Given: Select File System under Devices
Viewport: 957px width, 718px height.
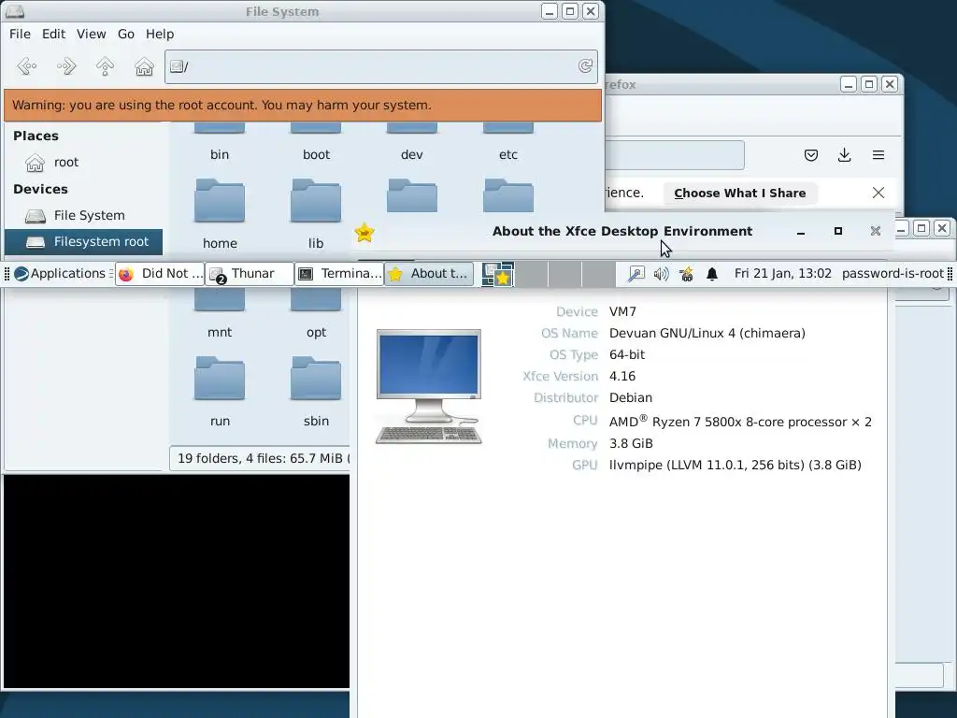Looking at the screenshot, I should 83,216.
